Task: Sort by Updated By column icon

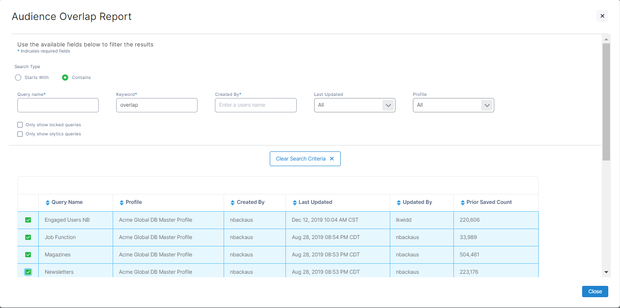Action: coord(399,203)
